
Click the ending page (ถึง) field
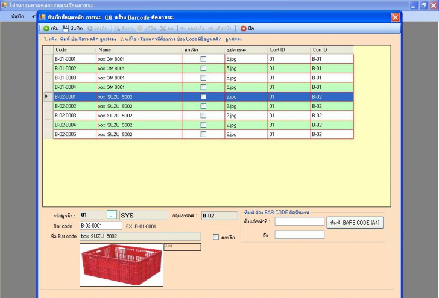coord(299,235)
